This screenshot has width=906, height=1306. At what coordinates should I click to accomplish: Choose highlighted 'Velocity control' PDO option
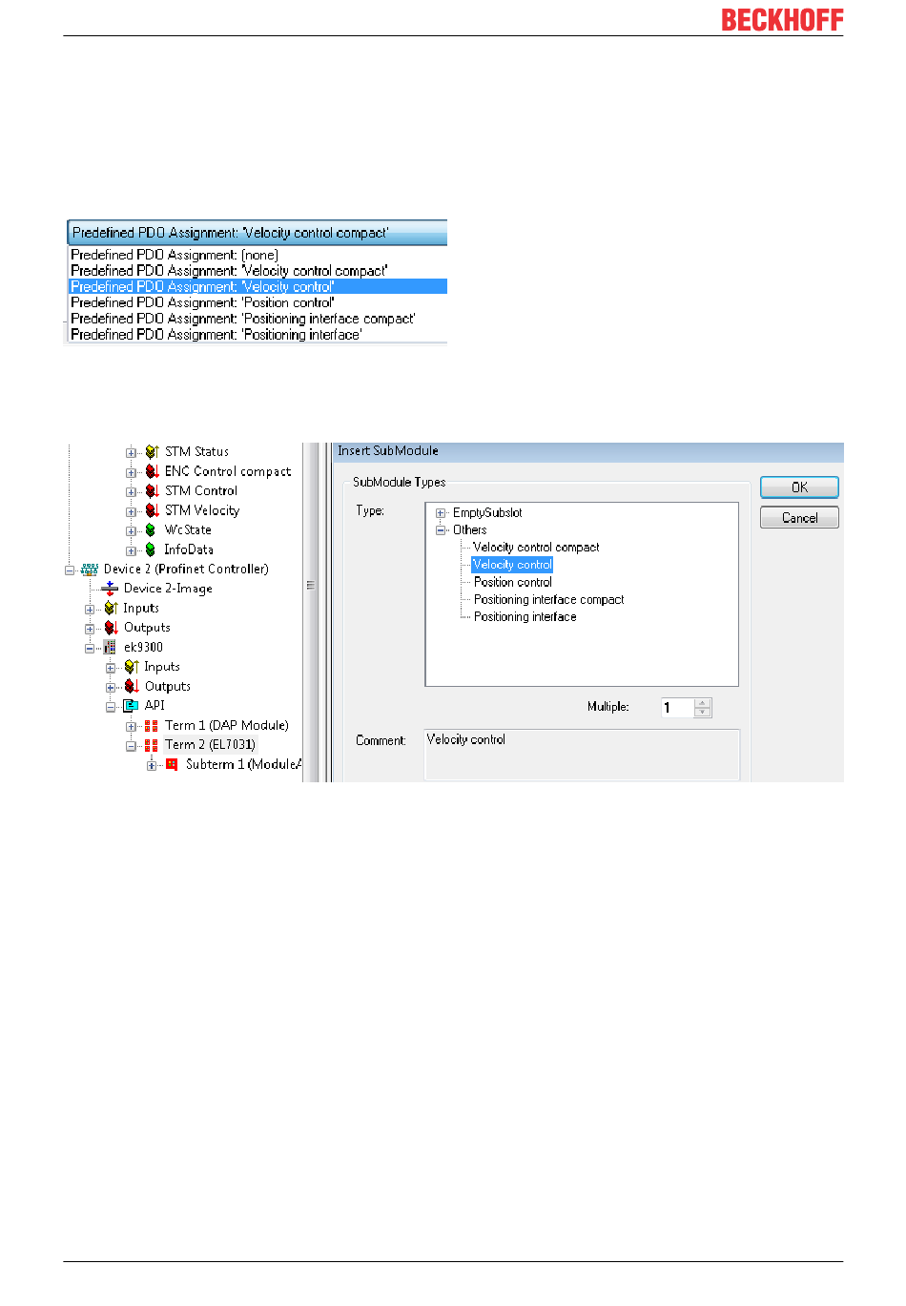pos(258,286)
